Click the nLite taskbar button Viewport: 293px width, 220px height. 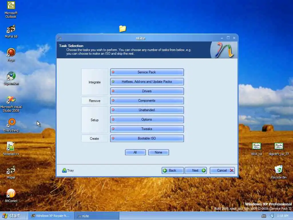point(97,216)
